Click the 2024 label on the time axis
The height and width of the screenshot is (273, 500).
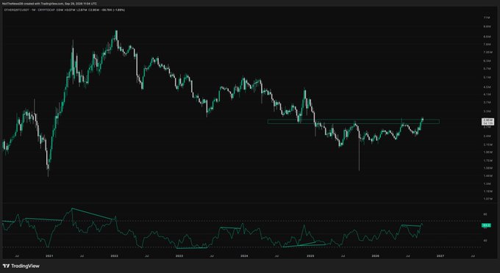click(x=244, y=256)
